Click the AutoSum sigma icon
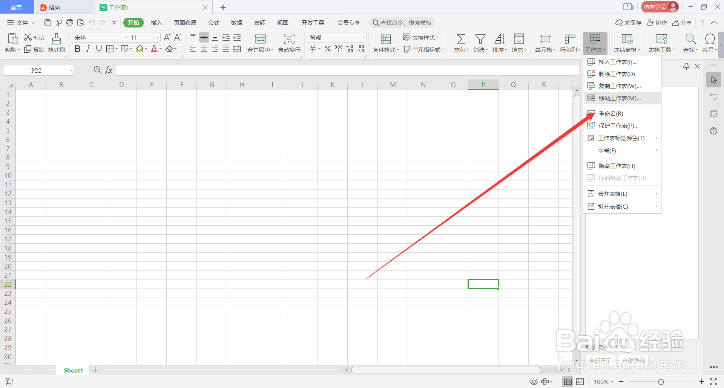Image resolution: width=724 pixels, height=388 pixels. point(461,39)
